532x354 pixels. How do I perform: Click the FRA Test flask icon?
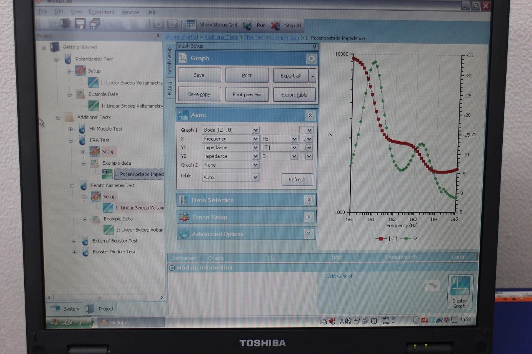(82, 140)
